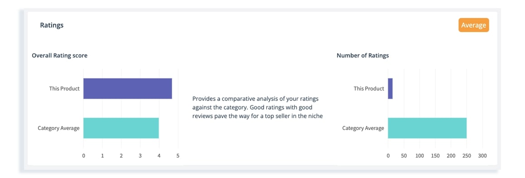Screen dimensions: 525x178
Task: Click axis value 0 on rating score chart
Action: (83, 156)
